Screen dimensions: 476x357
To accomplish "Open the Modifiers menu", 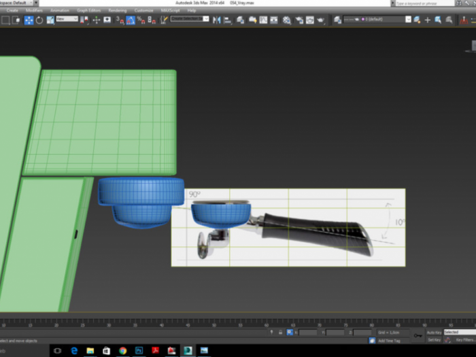I will tap(34, 10).
